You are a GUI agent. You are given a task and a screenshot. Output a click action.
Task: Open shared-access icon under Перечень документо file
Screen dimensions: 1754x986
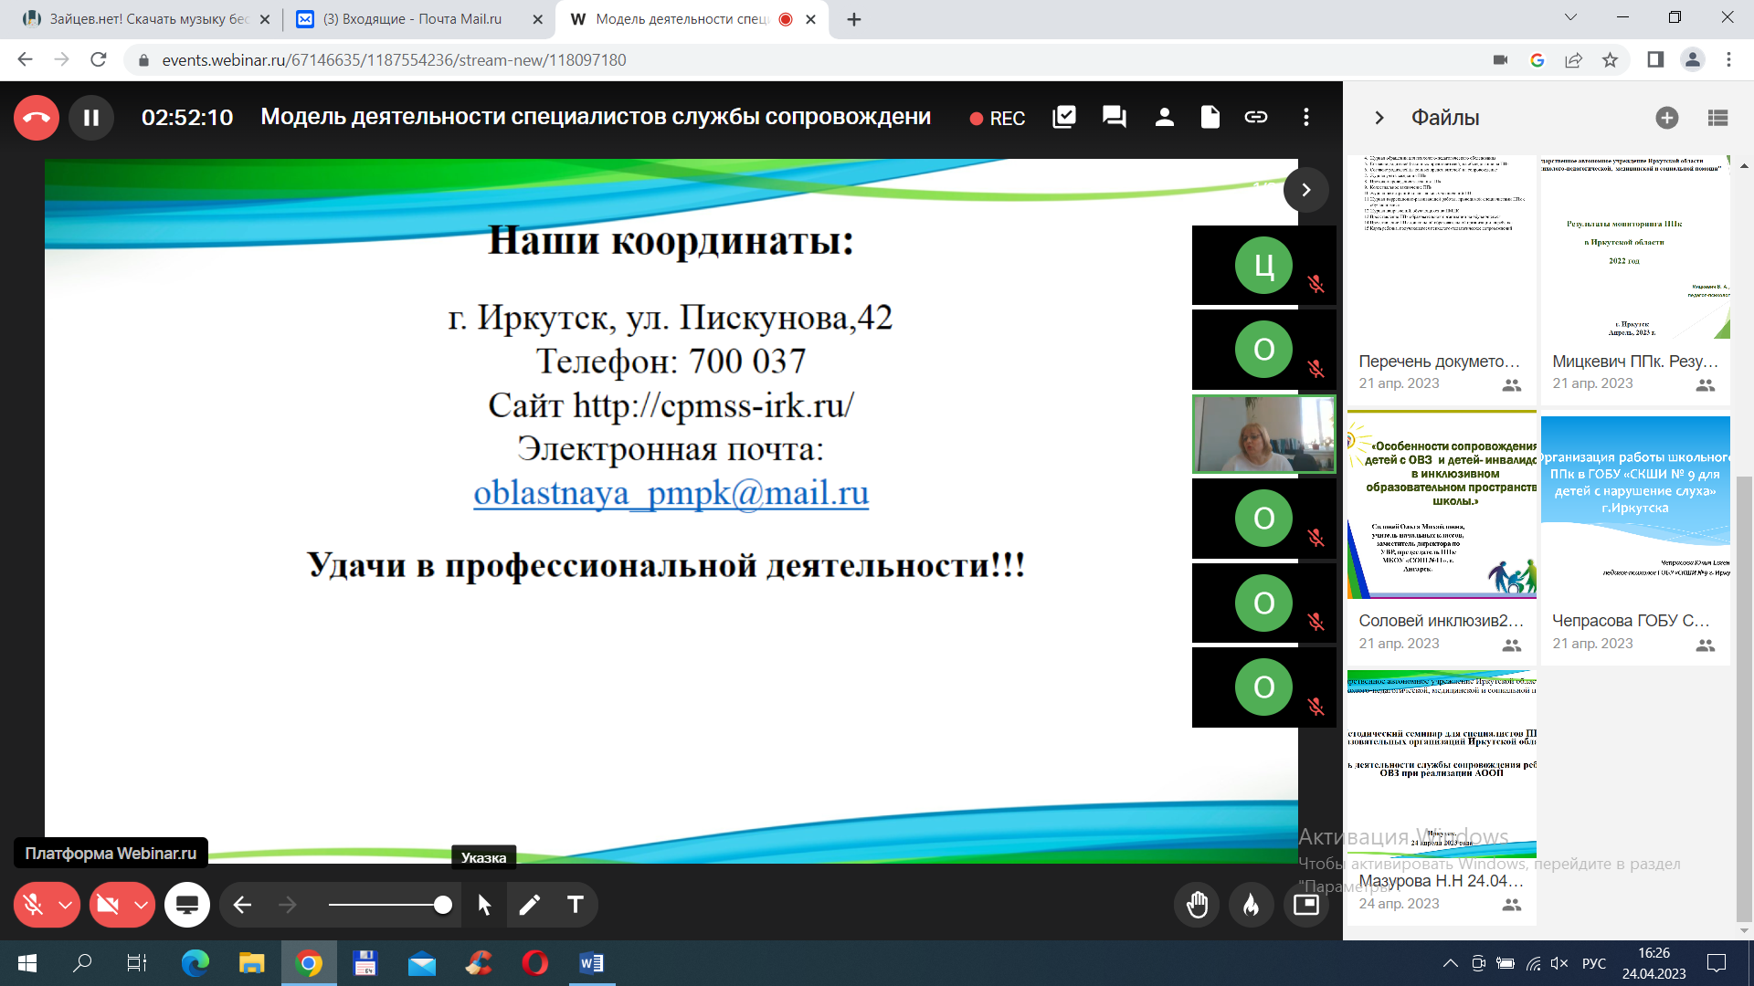coord(1512,385)
